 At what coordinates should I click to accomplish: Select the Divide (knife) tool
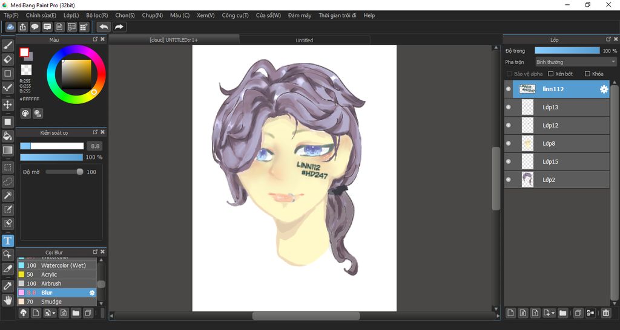click(7, 269)
